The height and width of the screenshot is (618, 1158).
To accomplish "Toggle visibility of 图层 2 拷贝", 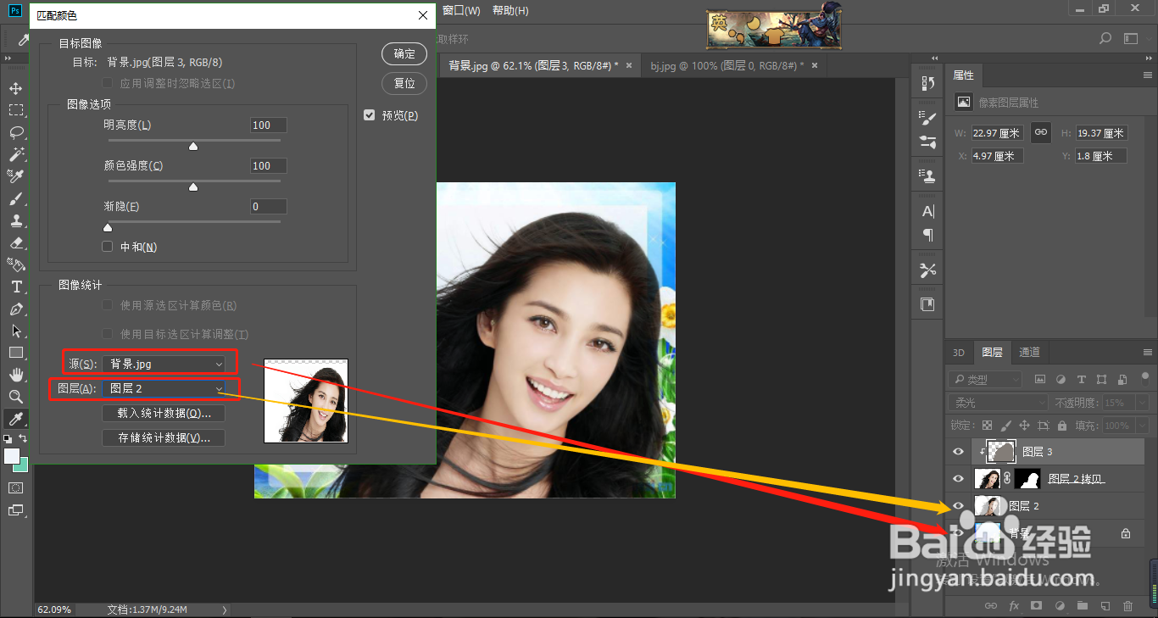I will 958,479.
